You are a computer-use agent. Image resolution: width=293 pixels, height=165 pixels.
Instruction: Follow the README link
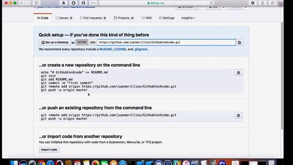click(106, 49)
